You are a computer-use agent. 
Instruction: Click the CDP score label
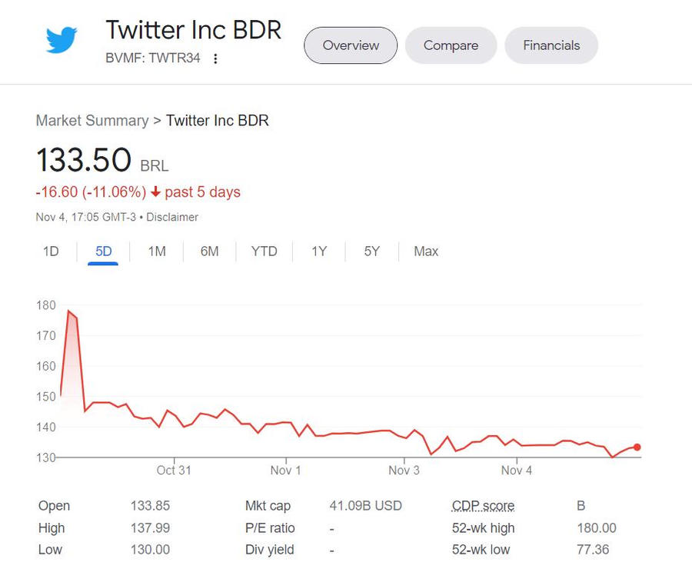(x=483, y=506)
